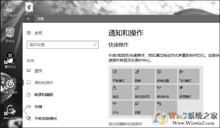Click the 快速操作 section heading

(118, 45)
